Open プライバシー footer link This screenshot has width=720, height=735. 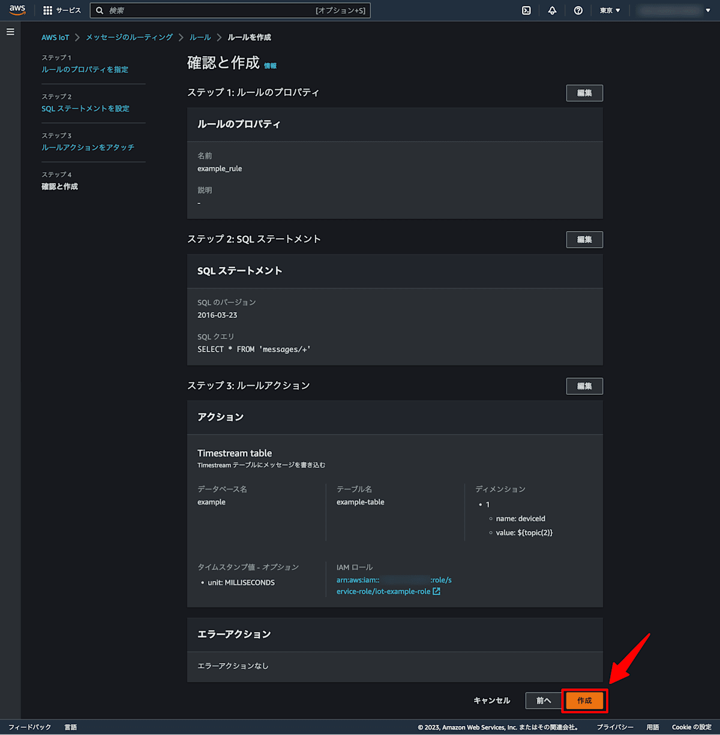pos(615,727)
